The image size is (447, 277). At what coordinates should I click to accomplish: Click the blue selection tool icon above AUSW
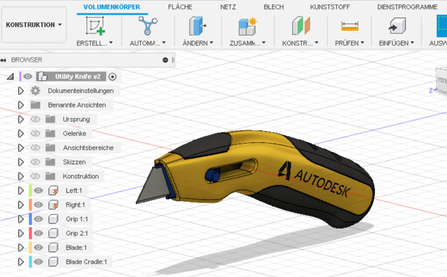coord(442,26)
